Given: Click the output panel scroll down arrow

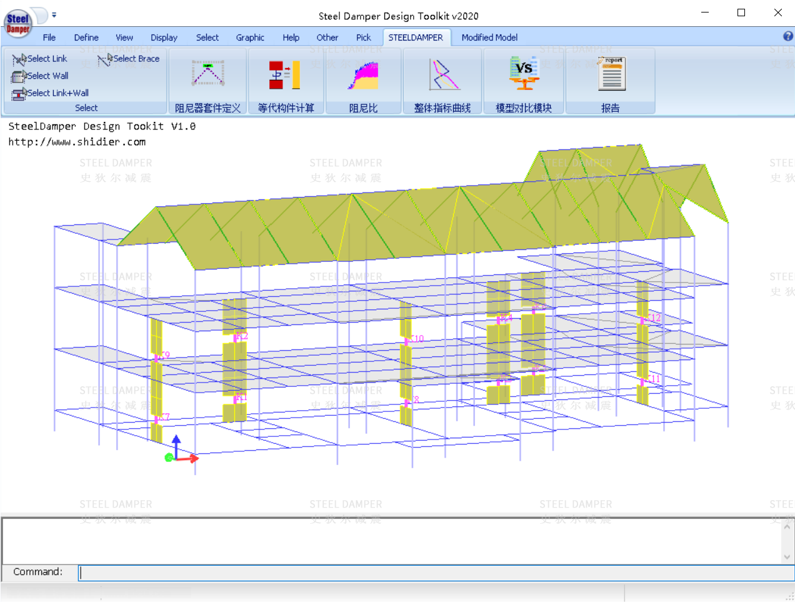Looking at the screenshot, I should pos(787,557).
